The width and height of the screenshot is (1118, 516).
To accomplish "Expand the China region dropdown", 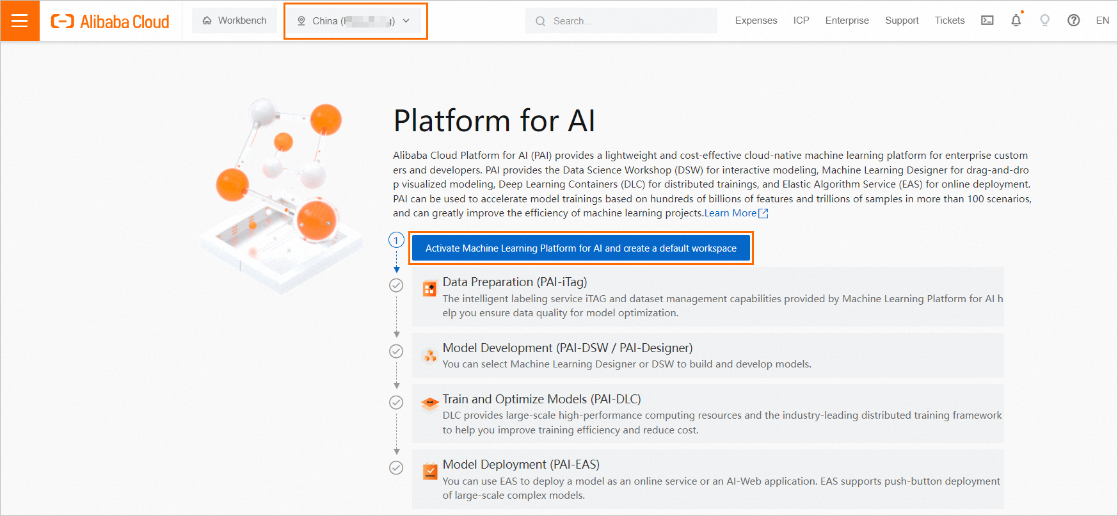I will pos(354,21).
